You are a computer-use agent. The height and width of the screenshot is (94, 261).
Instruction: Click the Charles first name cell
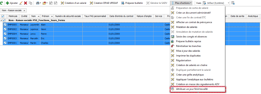(x=47, y=43)
